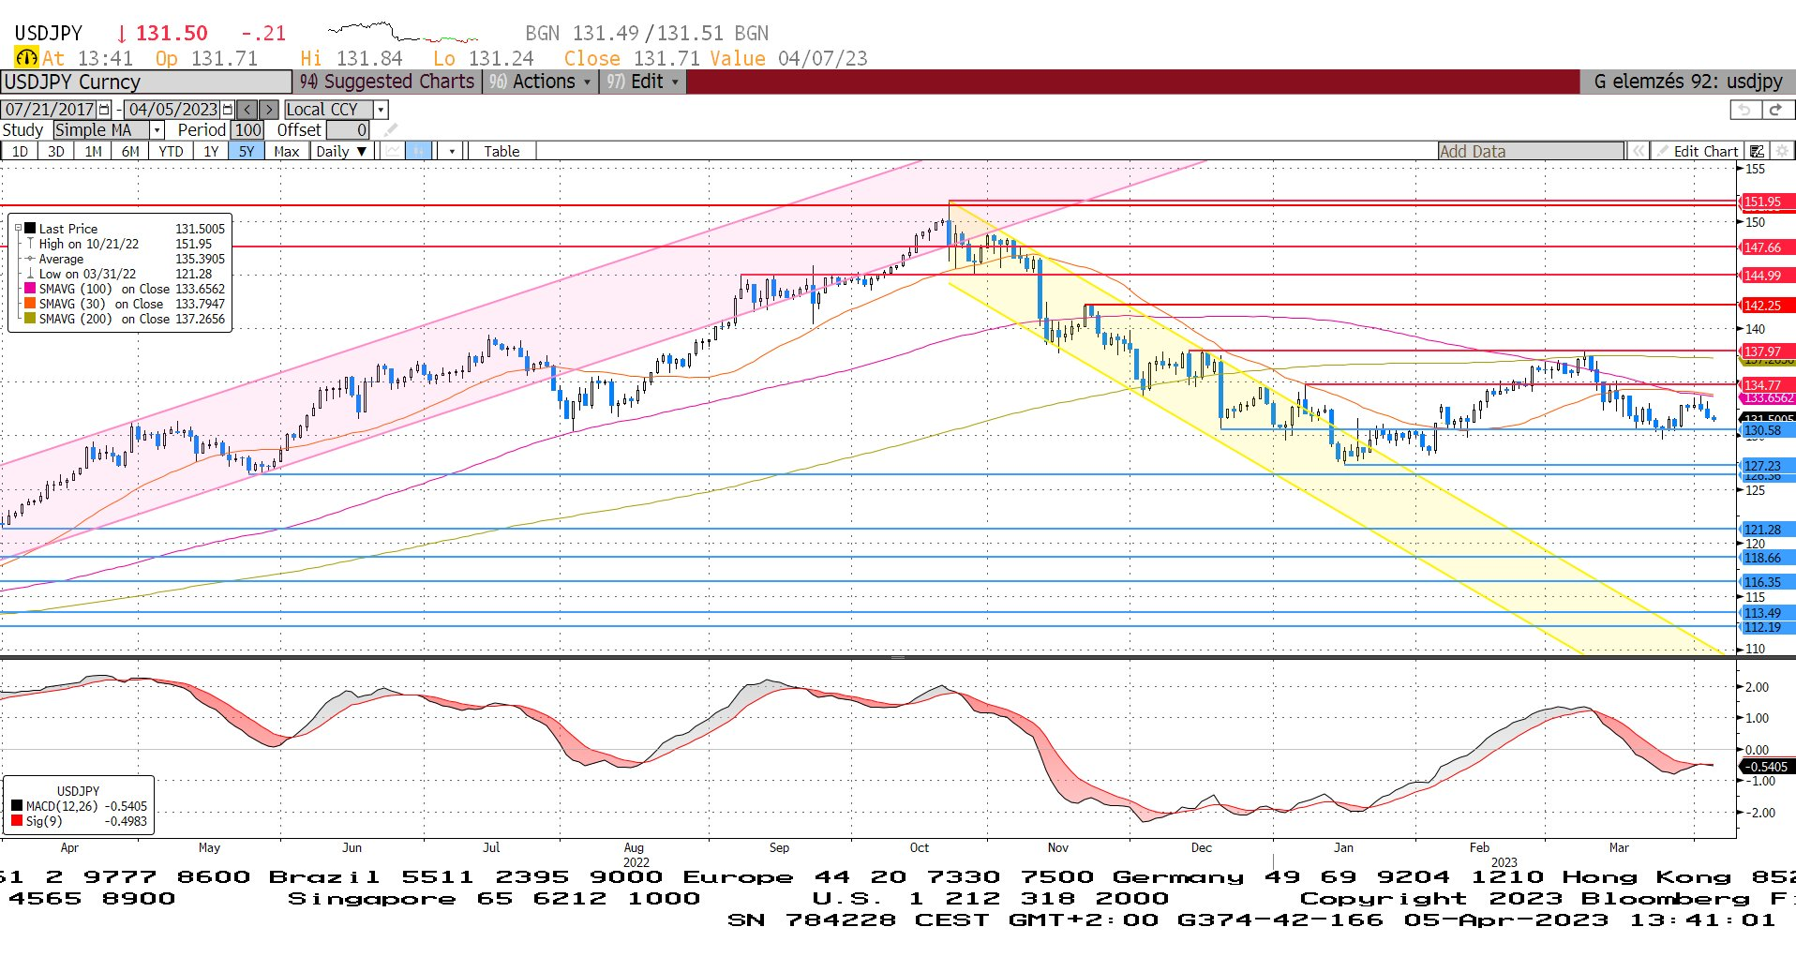Image resolution: width=1796 pixels, height=972 pixels.
Task: Click the 116.35 support level label
Action: click(x=1767, y=582)
